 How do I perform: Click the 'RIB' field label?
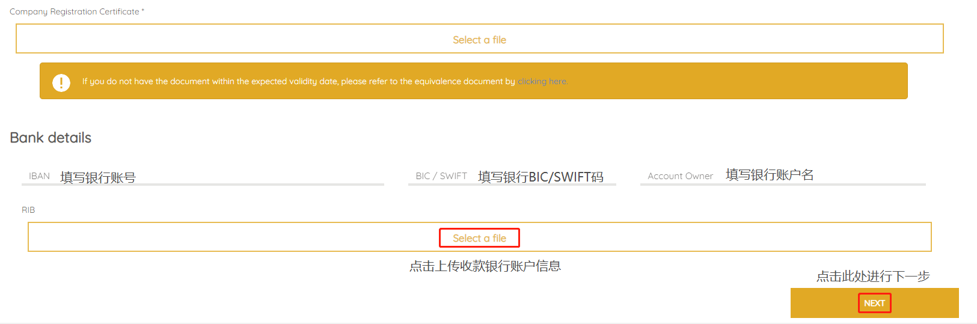pos(28,210)
